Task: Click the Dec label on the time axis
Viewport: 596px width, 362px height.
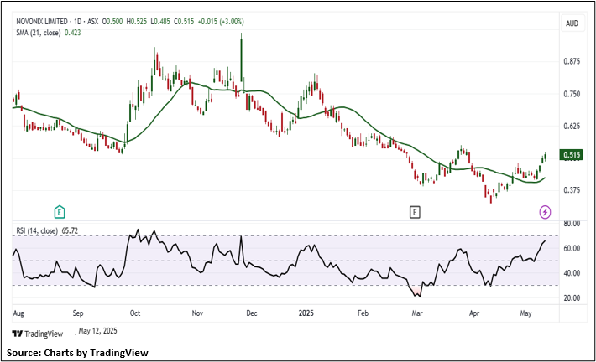Action: pos(252,313)
